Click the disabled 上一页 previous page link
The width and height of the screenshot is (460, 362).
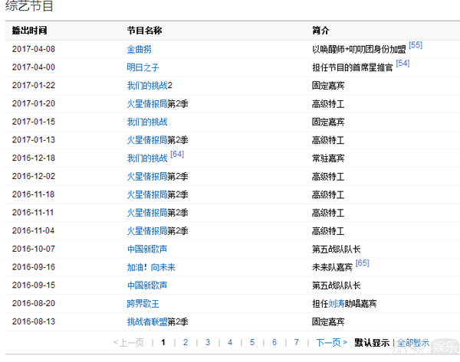click(x=129, y=342)
